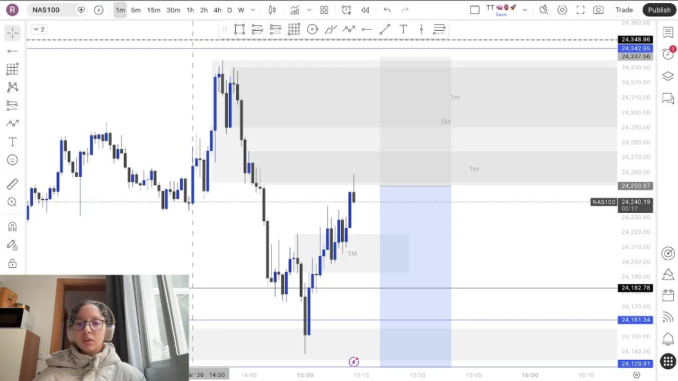
Task: Expand the layout management dropdown arrow
Action: click(x=525, y=10)
